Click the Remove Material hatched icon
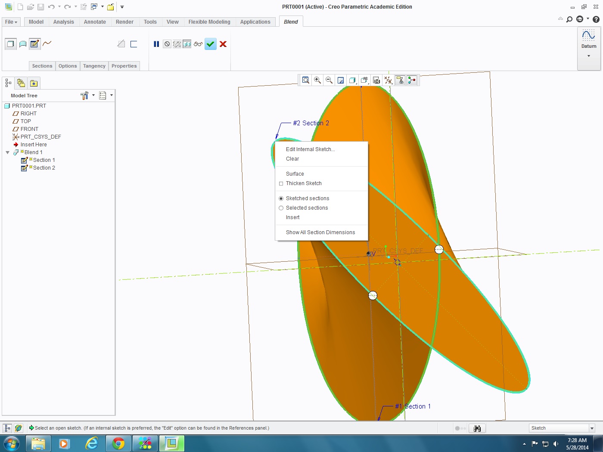Viewport: 603px width, 452px height. [121, 44]
